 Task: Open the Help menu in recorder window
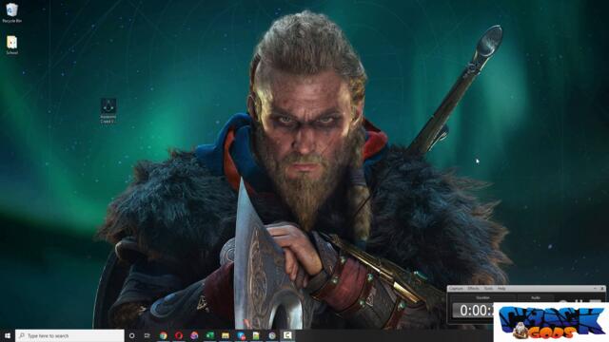[x=501, y=289]
